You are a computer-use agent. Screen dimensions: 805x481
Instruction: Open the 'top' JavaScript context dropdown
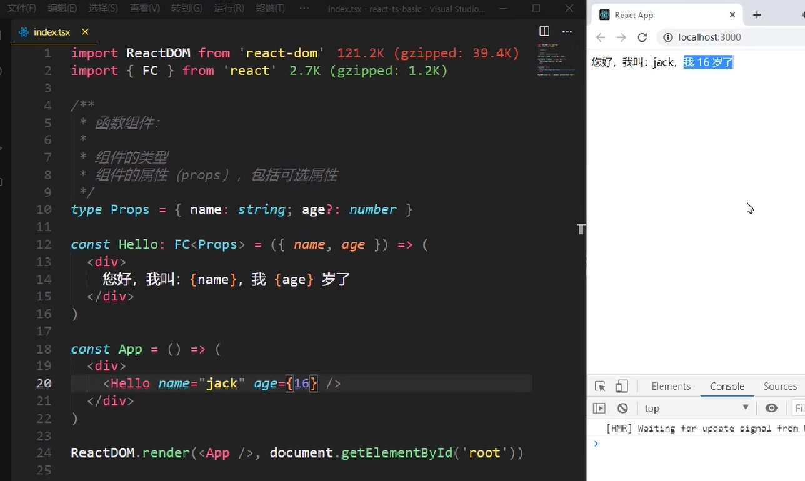pyautogui.click(x=696, y=409)
